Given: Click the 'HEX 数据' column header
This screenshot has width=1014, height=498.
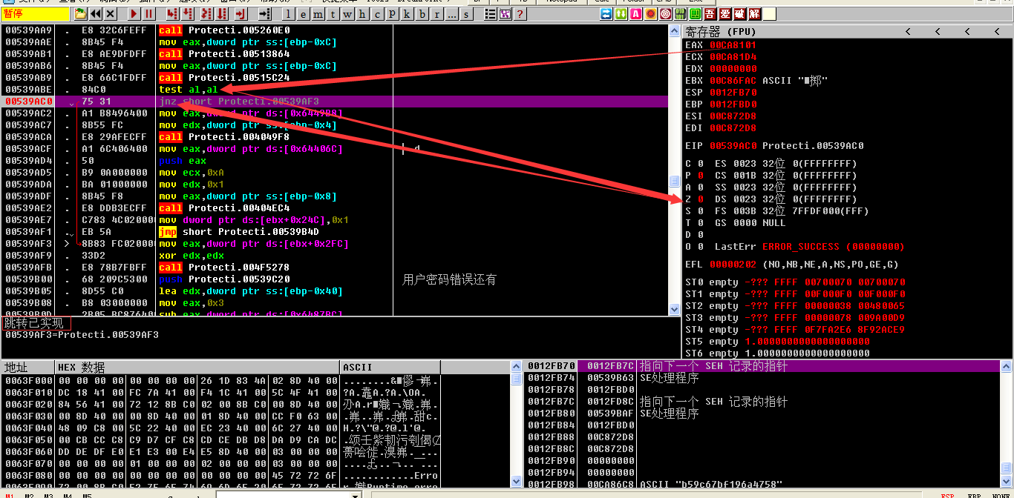Looking at the screenshot, I should pos(82,368).
